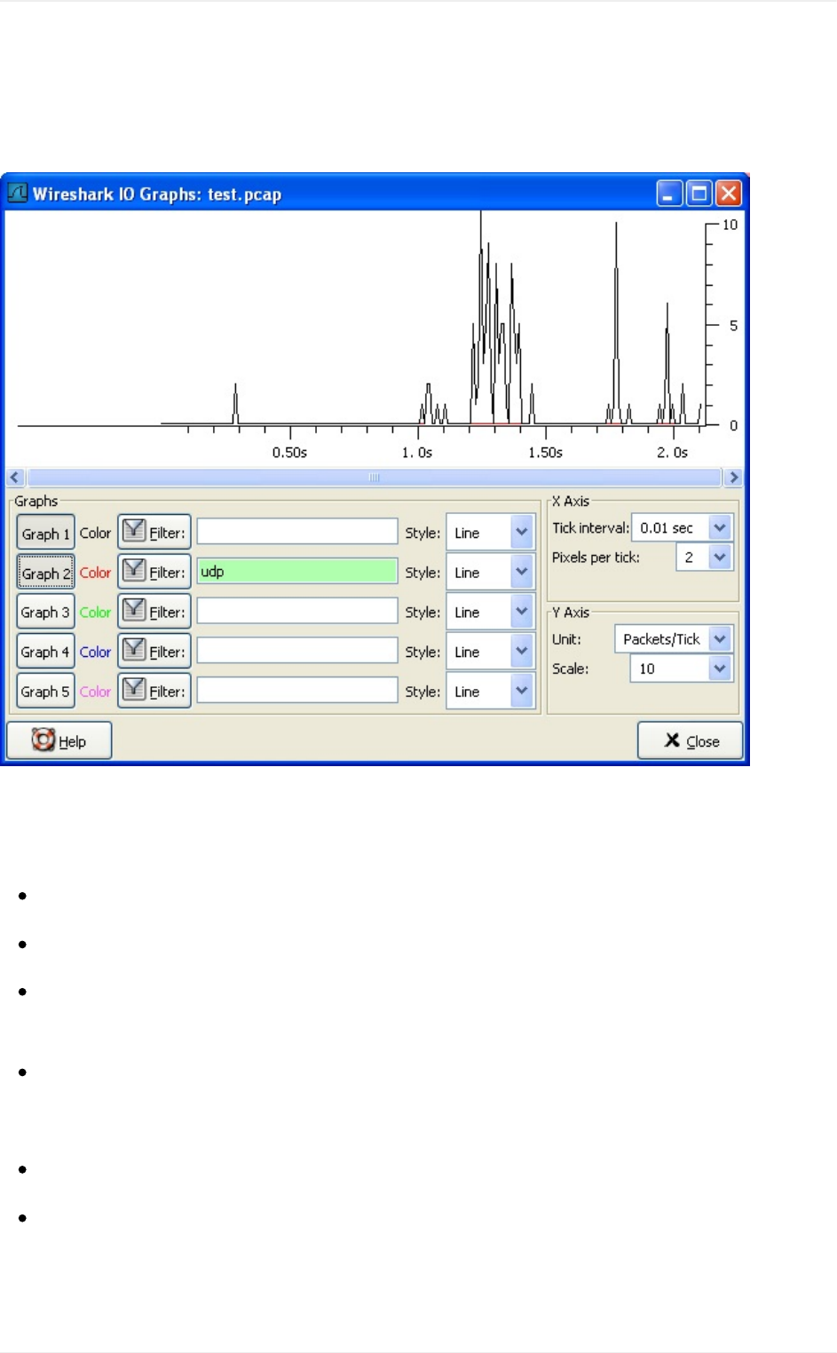The width and height of the screenshot is (837, 1353).
Task: Click the black Color label of Graph 1
Action: coord(95,533)
